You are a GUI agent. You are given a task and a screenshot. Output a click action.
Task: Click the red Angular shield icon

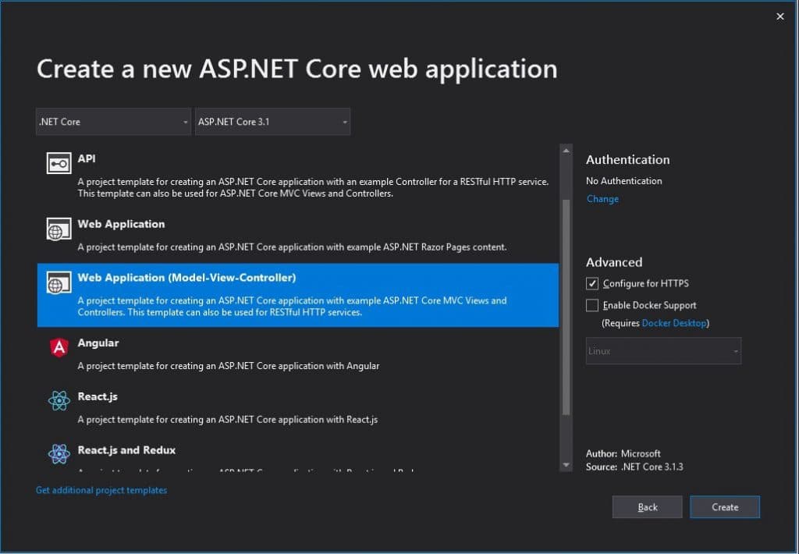(x=59, y=347)
